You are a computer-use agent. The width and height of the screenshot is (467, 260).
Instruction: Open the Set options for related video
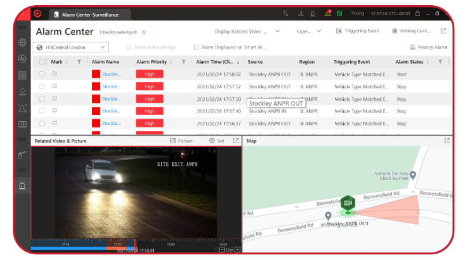point(217,140)
